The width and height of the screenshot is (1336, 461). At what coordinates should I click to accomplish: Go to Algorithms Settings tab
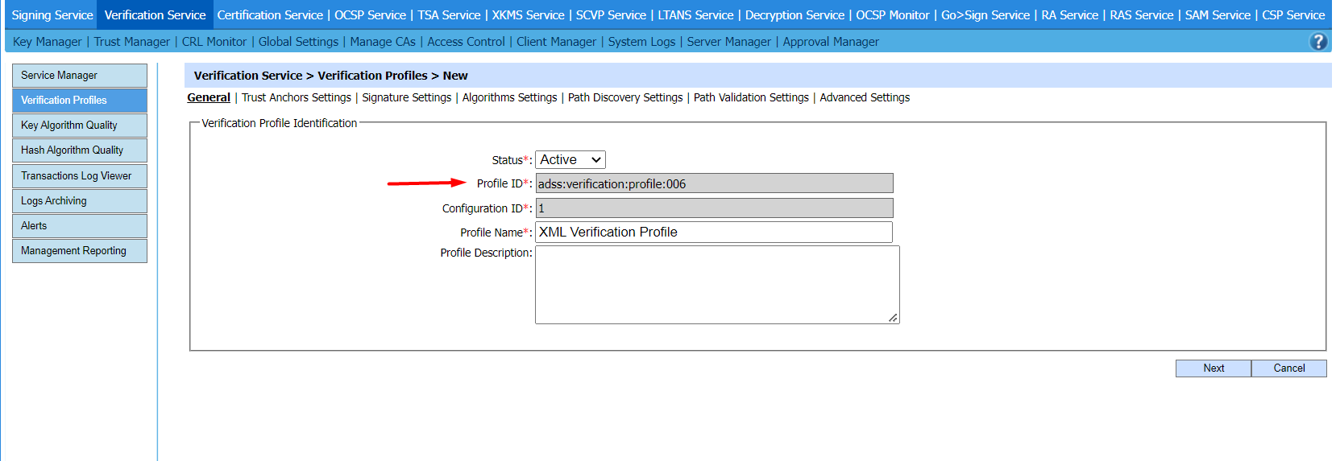(509, 97)
